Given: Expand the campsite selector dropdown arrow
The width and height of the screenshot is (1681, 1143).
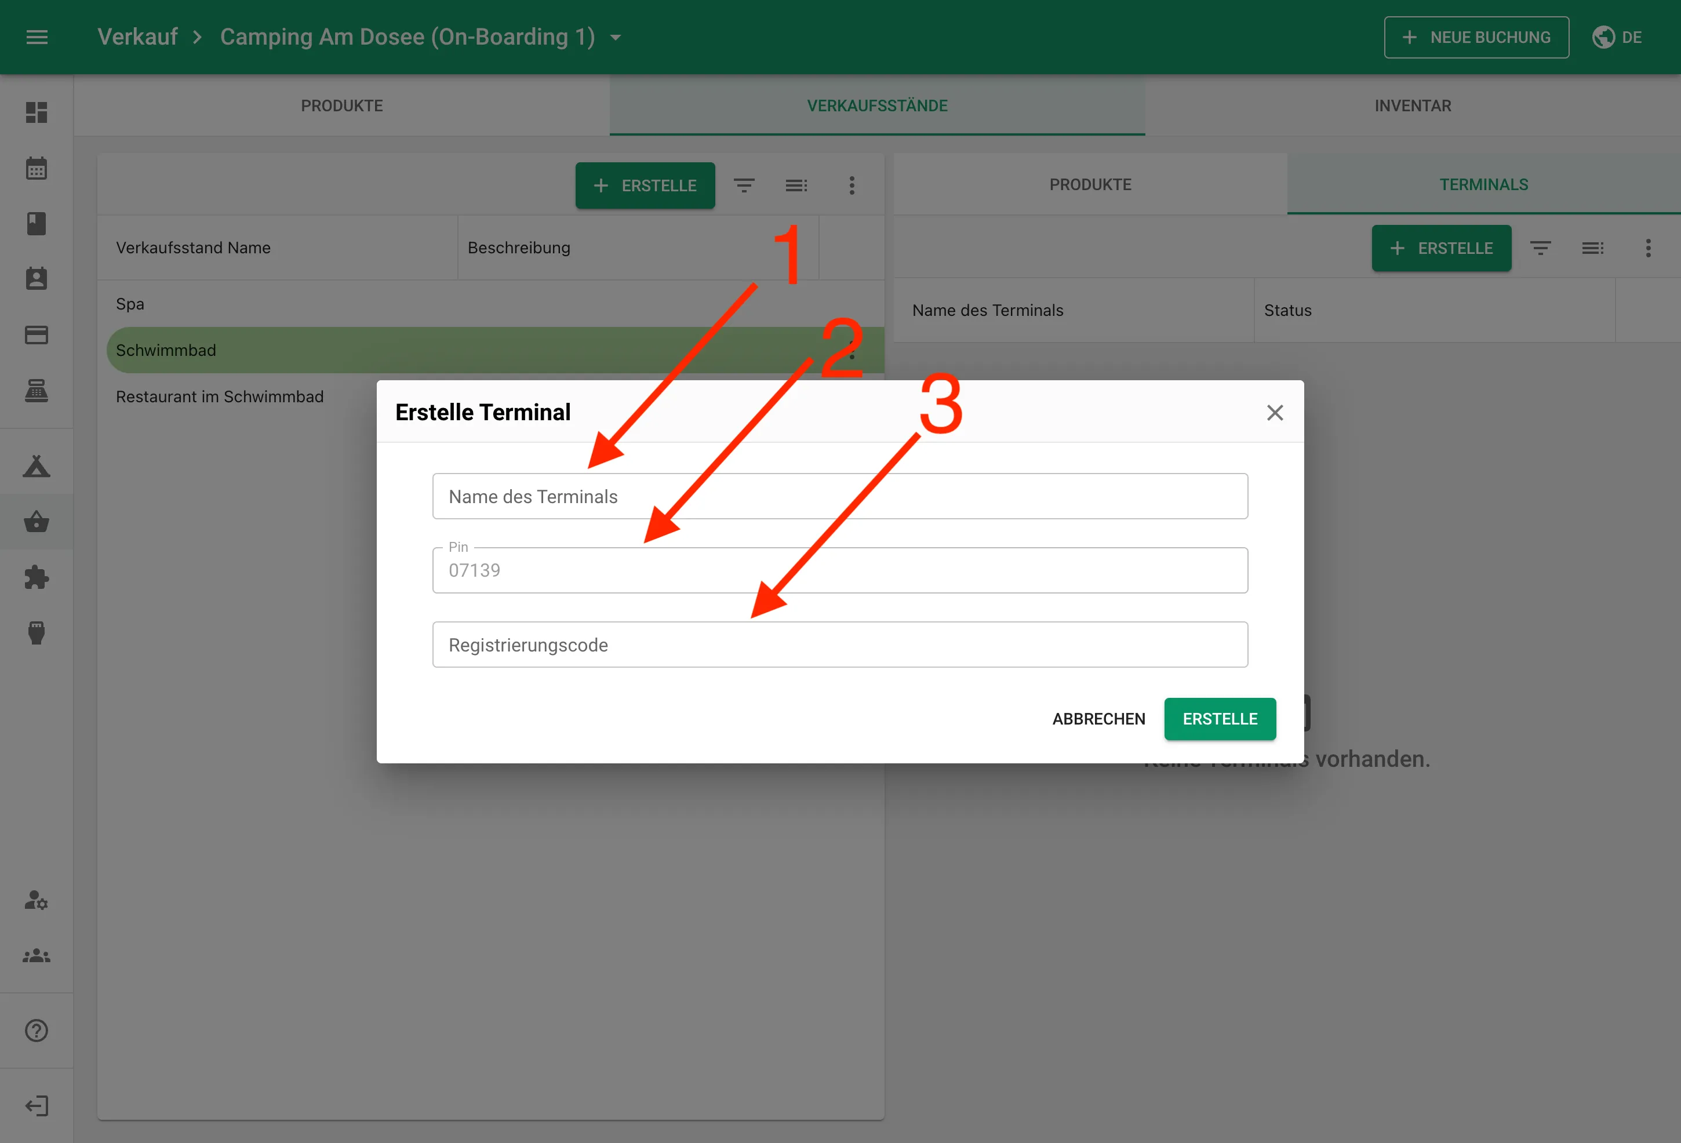Looking at the screenshot, I should (x=616, y=38).
